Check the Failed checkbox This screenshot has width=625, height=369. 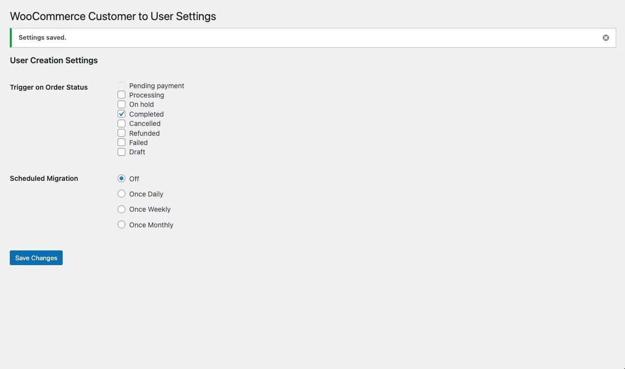pos(121,143)
